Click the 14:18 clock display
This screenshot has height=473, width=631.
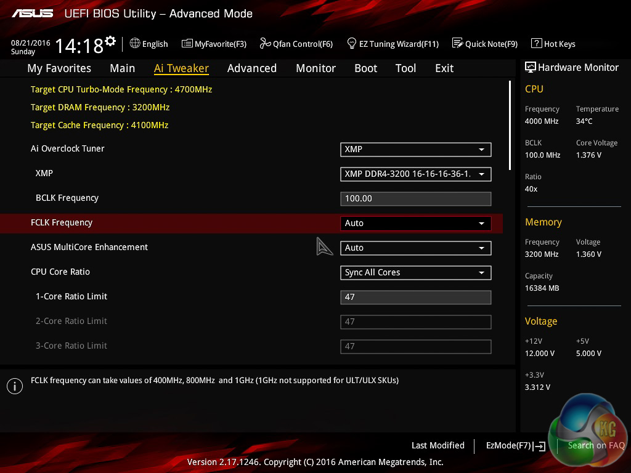[79, 46]
